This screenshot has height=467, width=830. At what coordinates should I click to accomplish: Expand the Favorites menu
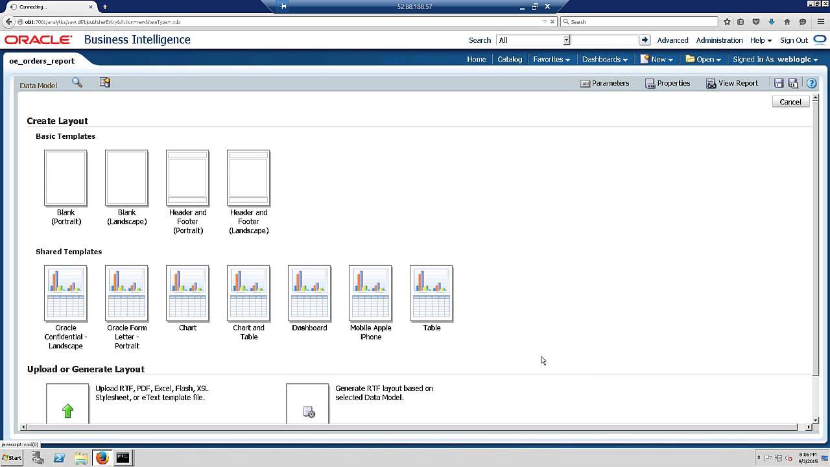[x=551, y=59]
